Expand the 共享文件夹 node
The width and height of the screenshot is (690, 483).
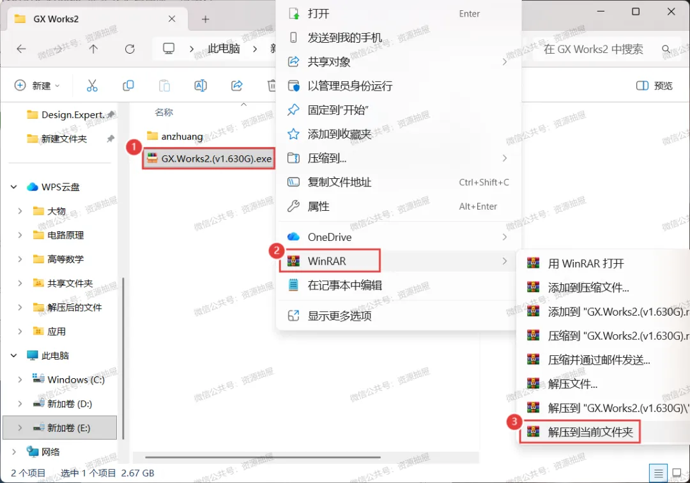20,283
